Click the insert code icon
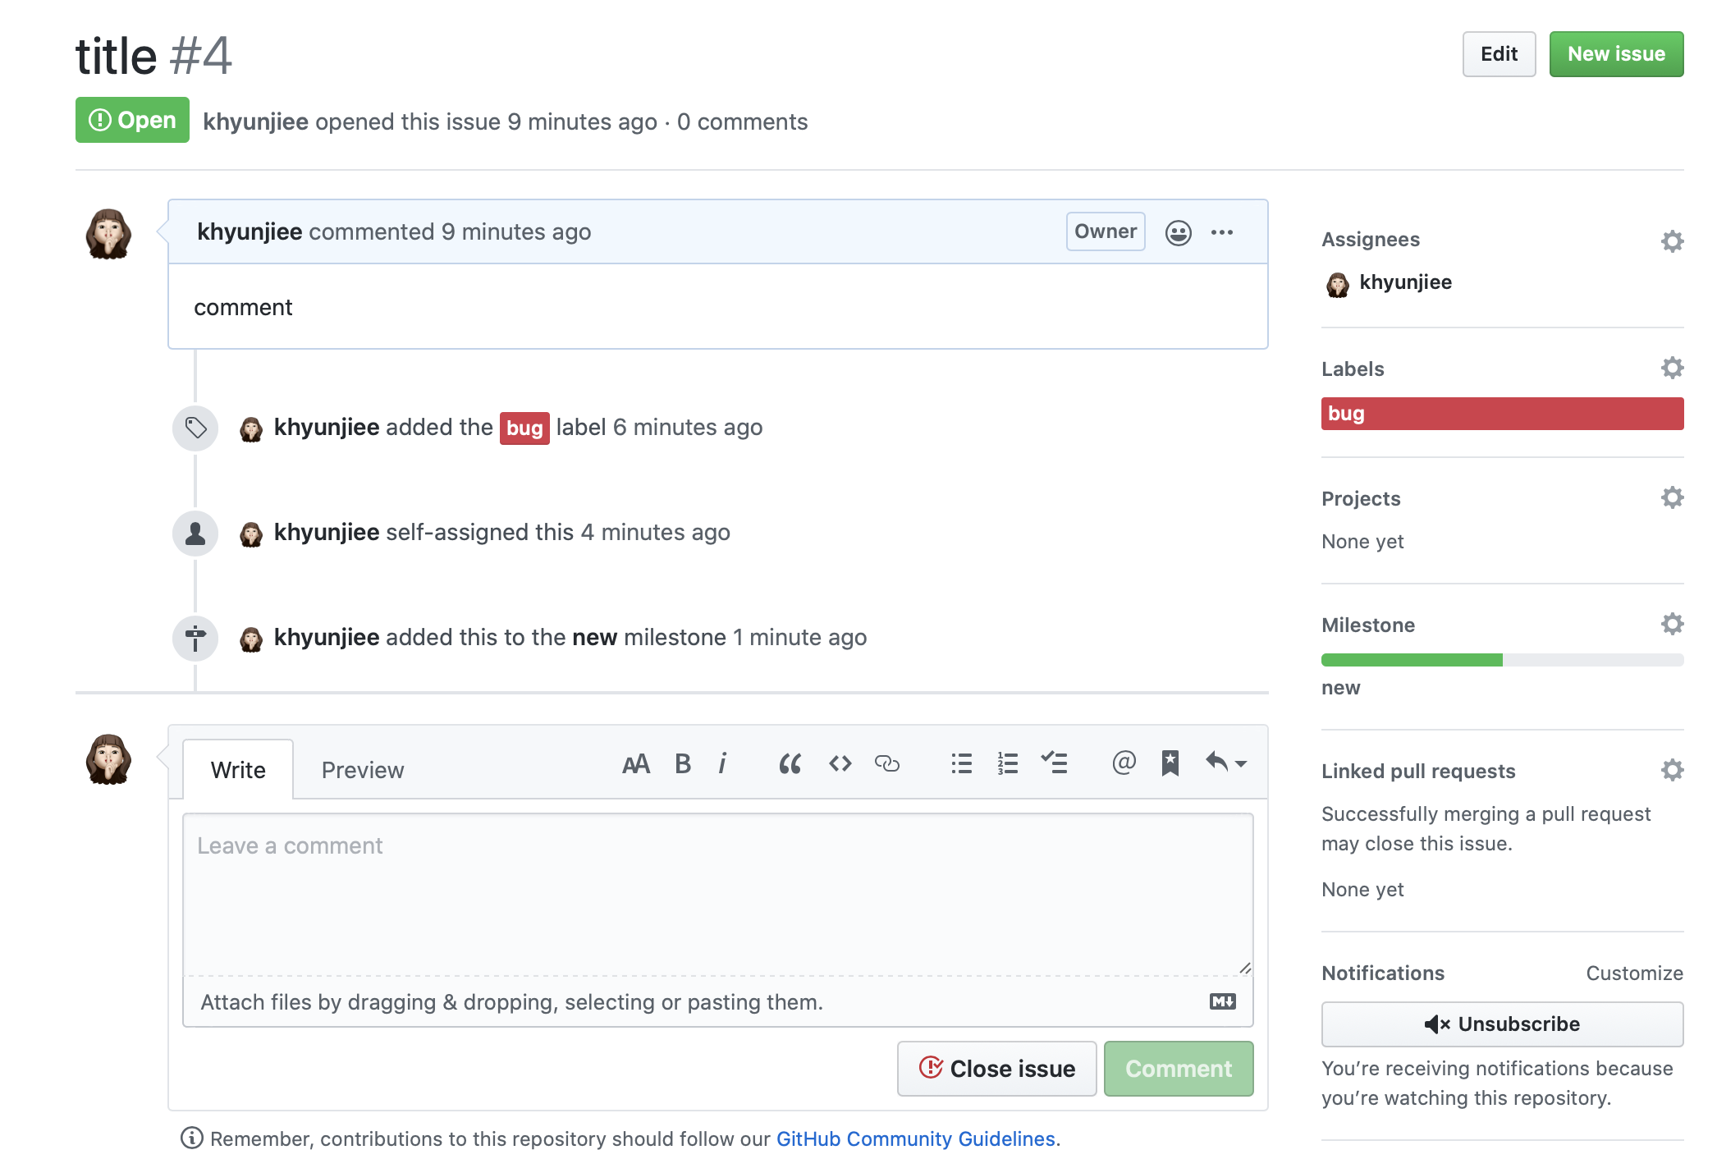This screenshot has height=1159, width=1717. point(840,764)
